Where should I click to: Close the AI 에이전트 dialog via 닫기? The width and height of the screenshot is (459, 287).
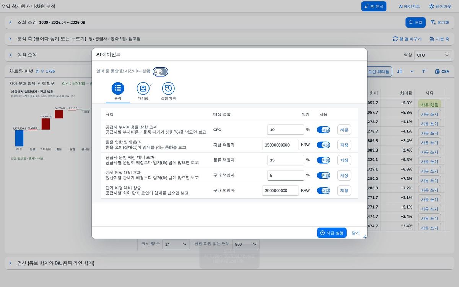click(x=356, y=233)
